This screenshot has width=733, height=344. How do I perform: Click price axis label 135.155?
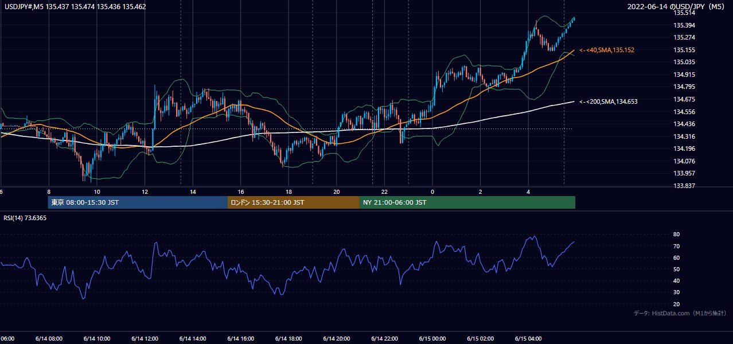[684, 50]
